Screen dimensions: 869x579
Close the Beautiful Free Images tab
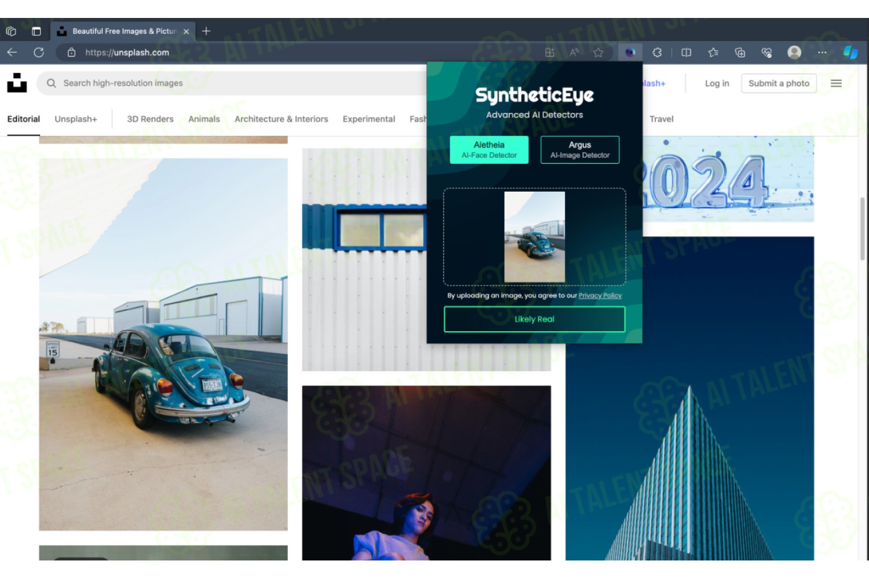point(186,31)
